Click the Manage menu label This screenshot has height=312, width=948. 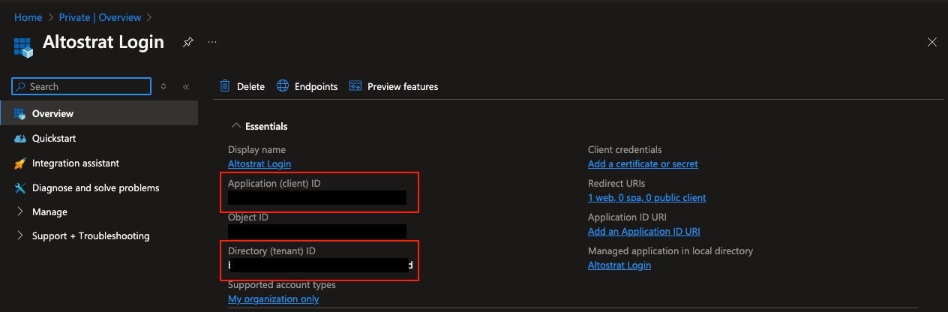49,211
